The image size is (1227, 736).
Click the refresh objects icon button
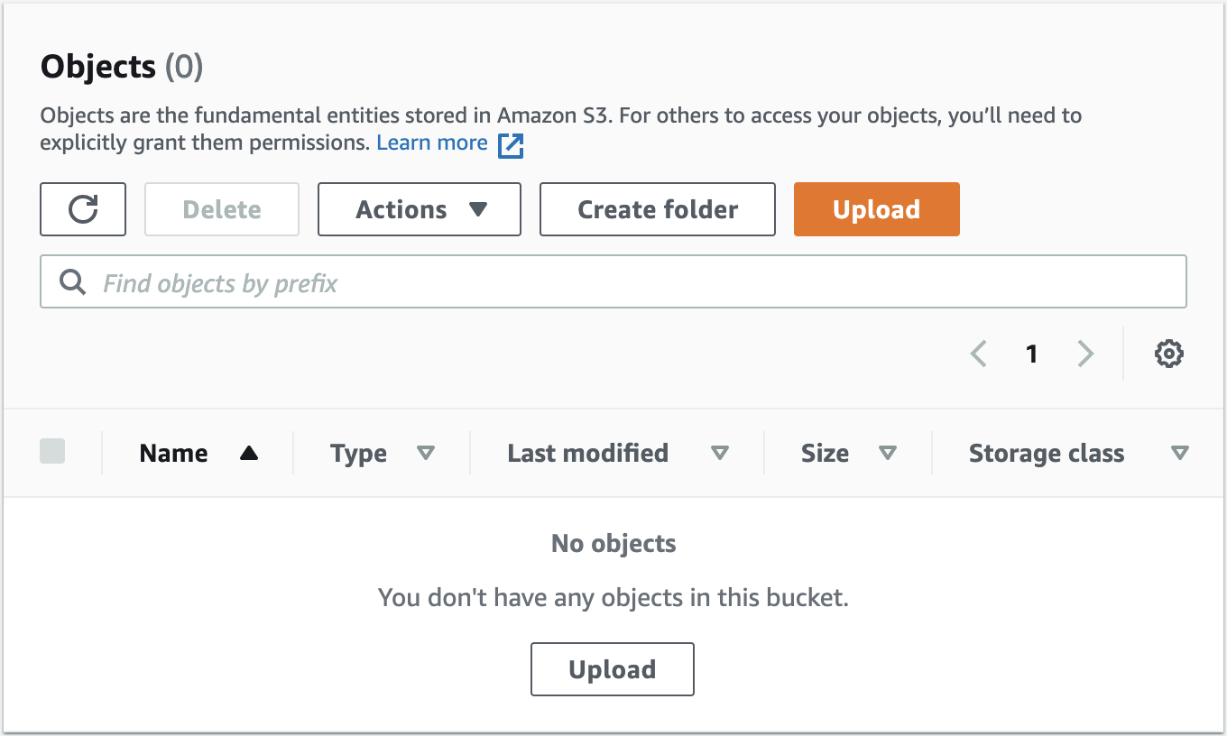click(x=83, y=209)
